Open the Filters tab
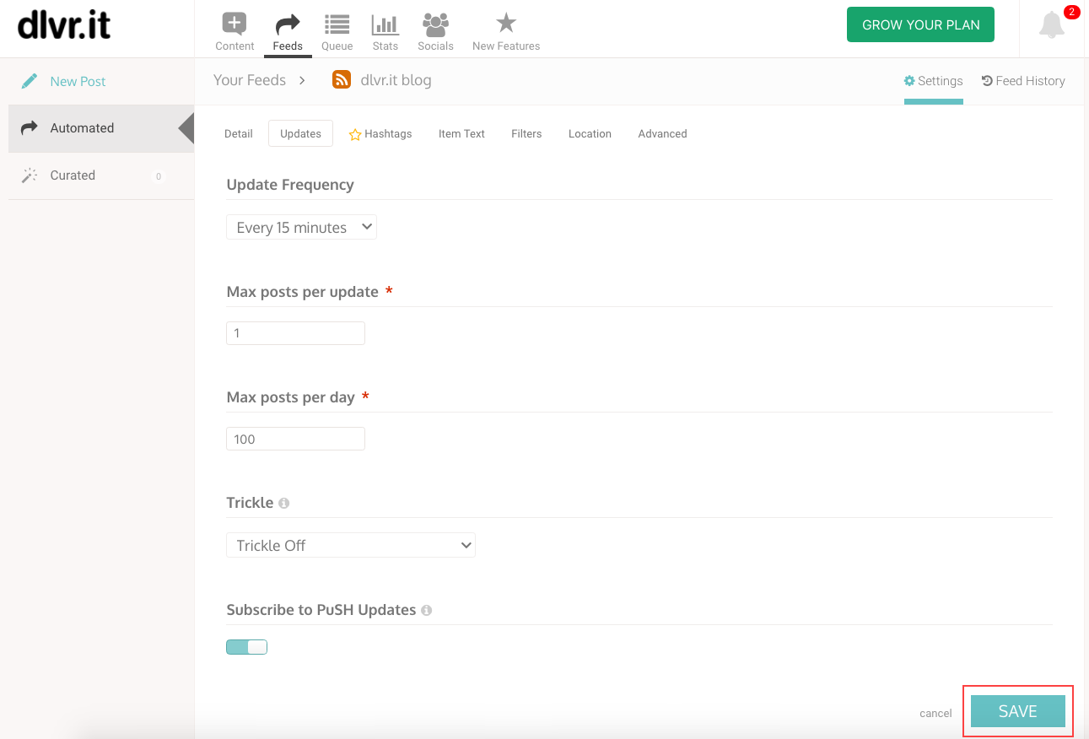This screenshot has height=739, width=1089. click(526, 133)
